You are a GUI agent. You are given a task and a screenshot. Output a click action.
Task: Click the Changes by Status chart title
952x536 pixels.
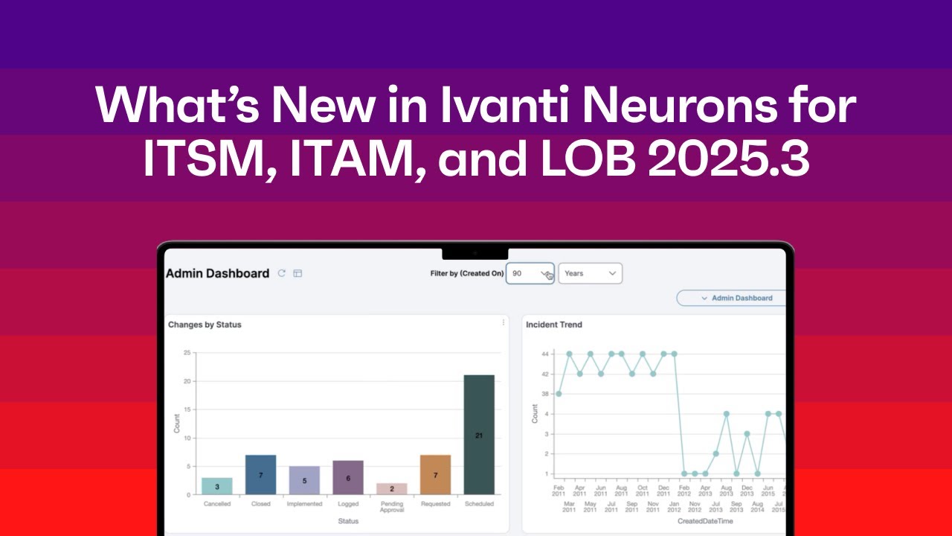pyautogui.click(x=205, y=325)
